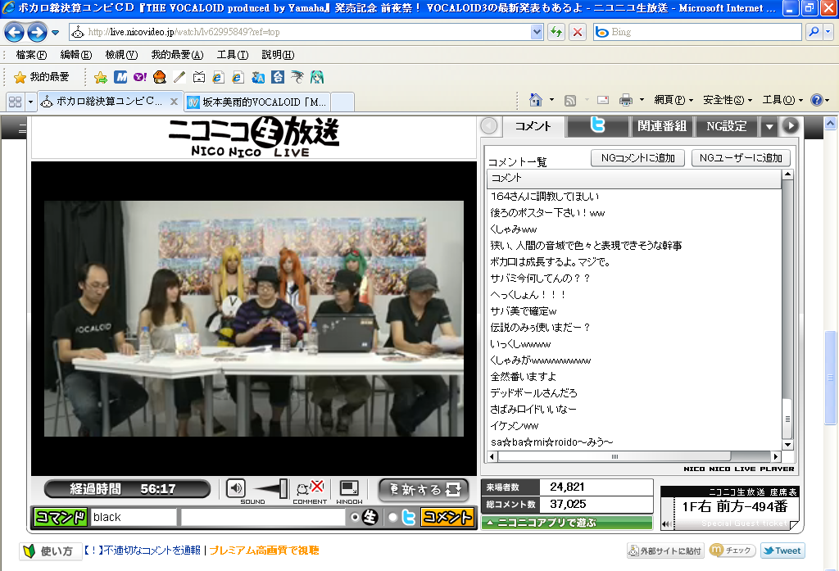Open the 我的最愛(A) menu
Viewport: 839px width, 571px height.
(x=177, y=55)
